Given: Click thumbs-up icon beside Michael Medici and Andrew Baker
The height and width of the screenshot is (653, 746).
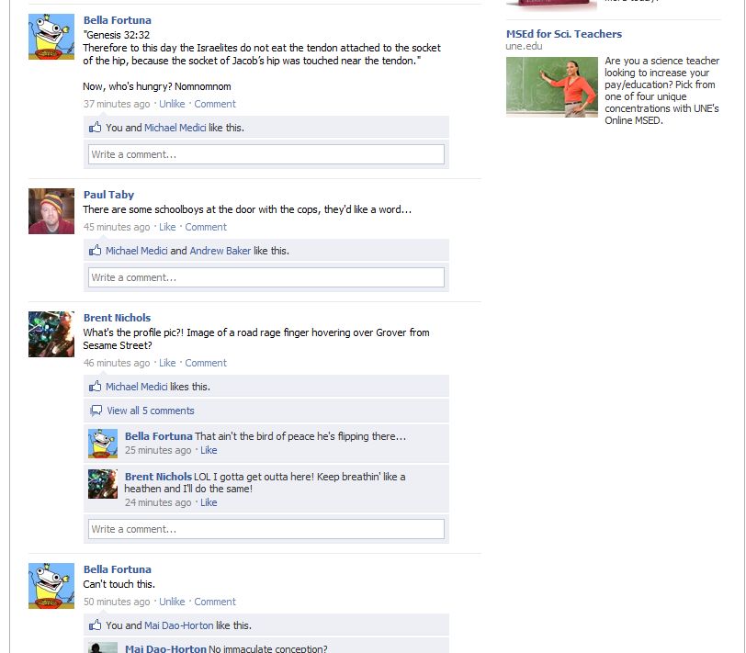Looking at the screenshot, I should click(x=96, y=250).
